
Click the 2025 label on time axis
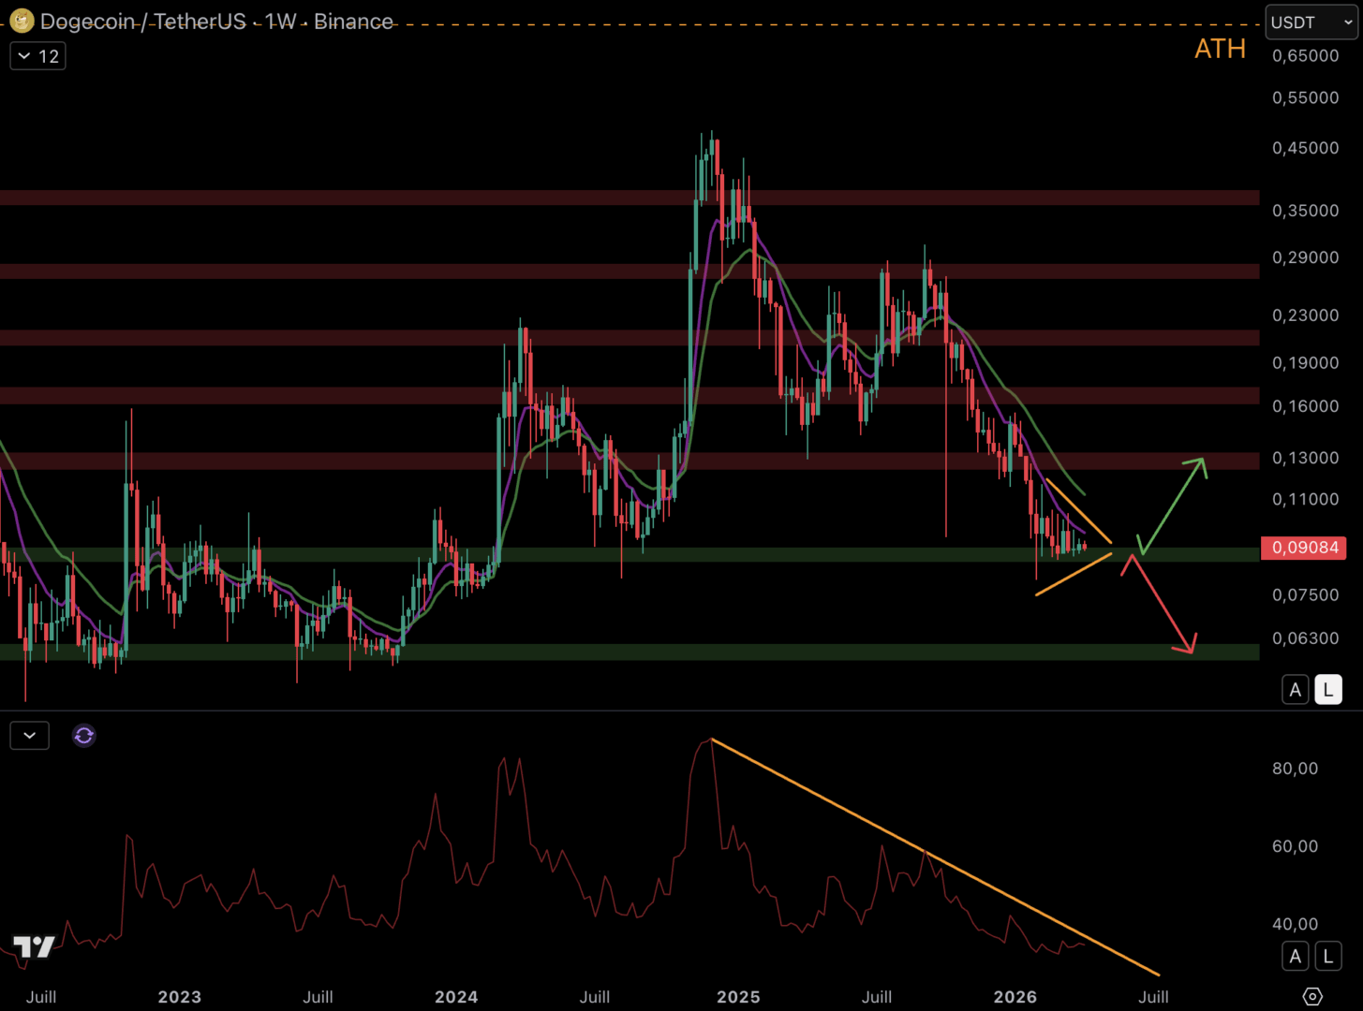738,997
